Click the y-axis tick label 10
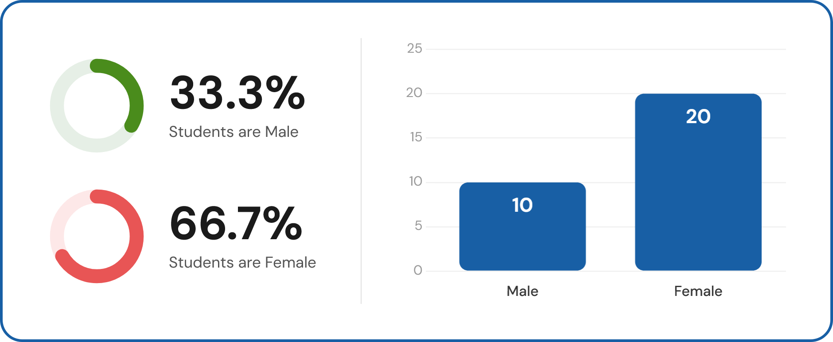This screenshot has height=342, width=833. pos(415,181)
